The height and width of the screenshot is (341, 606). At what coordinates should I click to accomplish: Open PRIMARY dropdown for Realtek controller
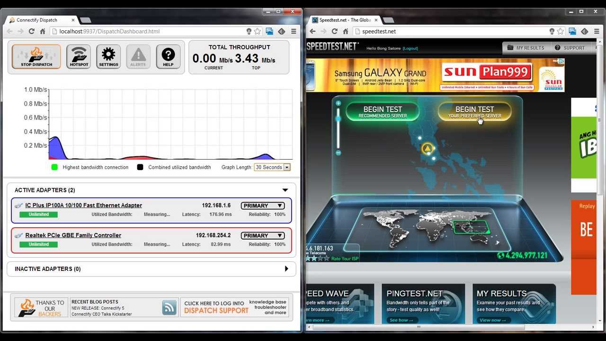coord(263,235)
